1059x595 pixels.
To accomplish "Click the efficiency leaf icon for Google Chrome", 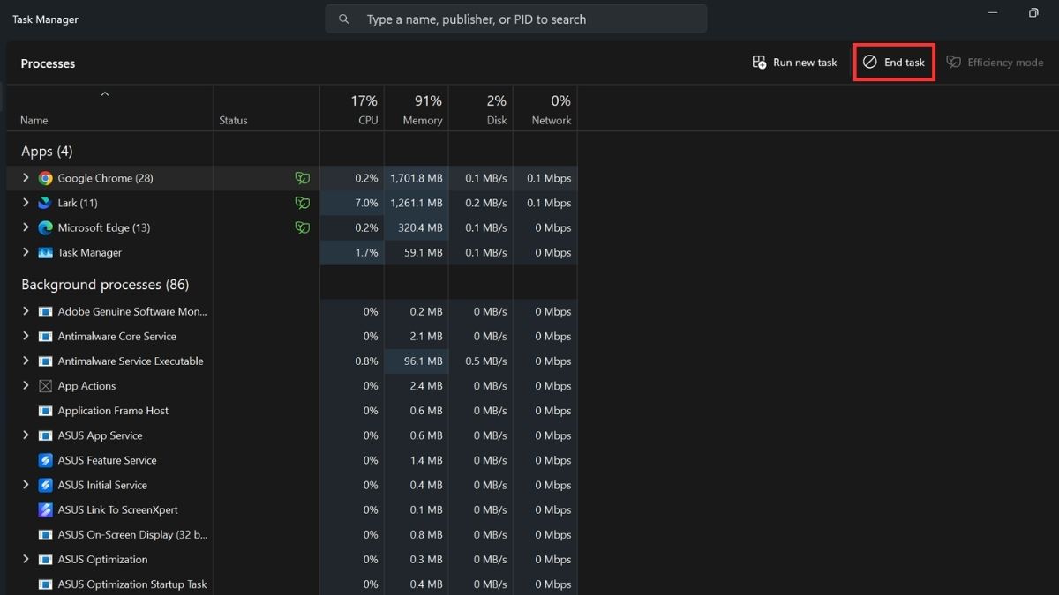I will point(302,178).
